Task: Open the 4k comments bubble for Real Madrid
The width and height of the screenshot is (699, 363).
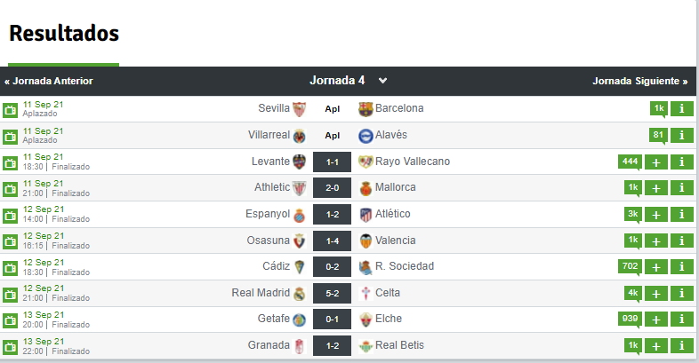Action: pos(633,293)
